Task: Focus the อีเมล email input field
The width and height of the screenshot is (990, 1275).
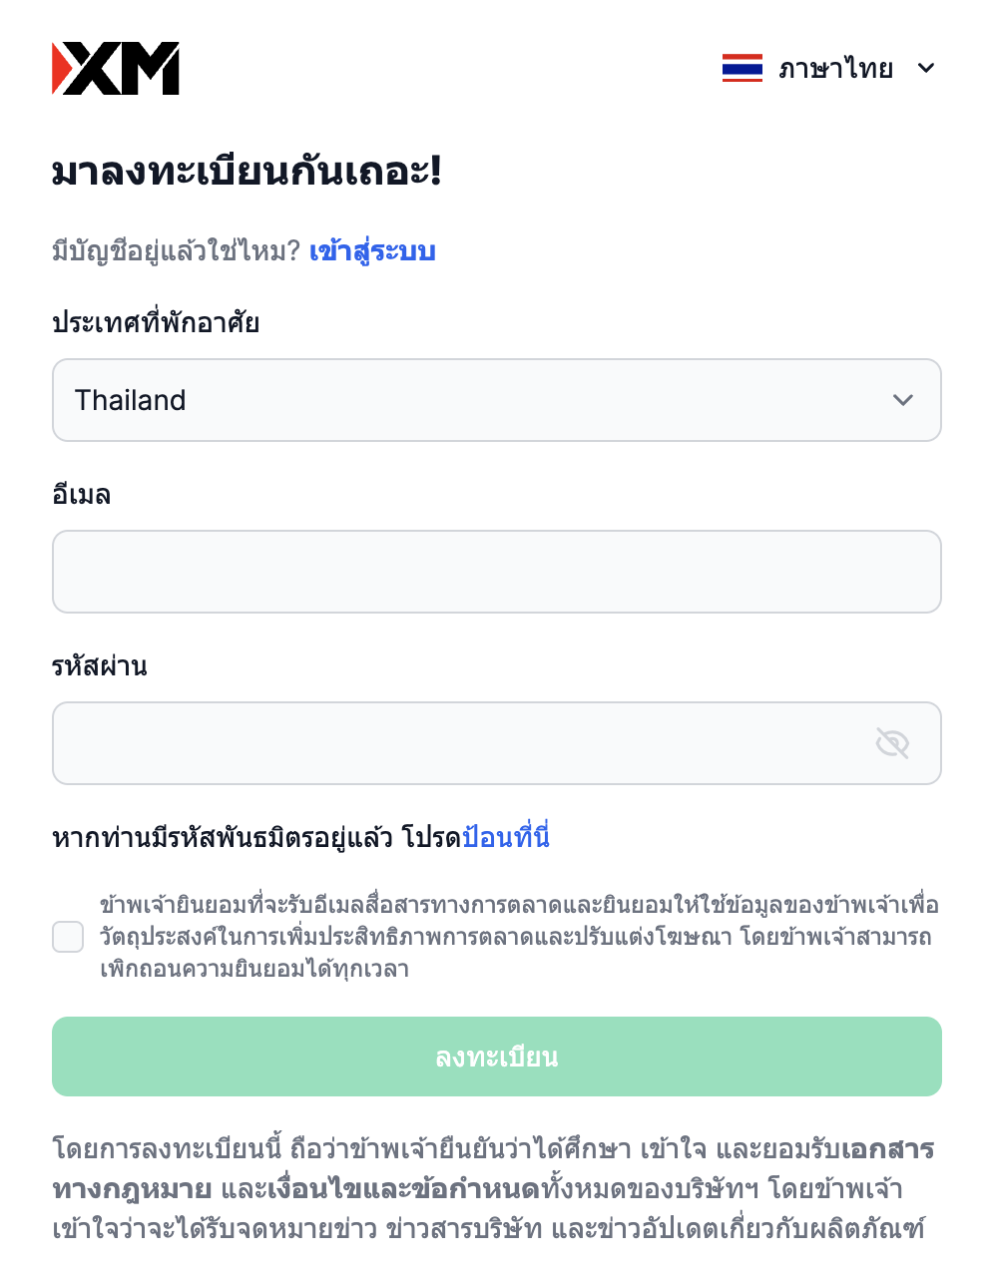Action: 496,572
